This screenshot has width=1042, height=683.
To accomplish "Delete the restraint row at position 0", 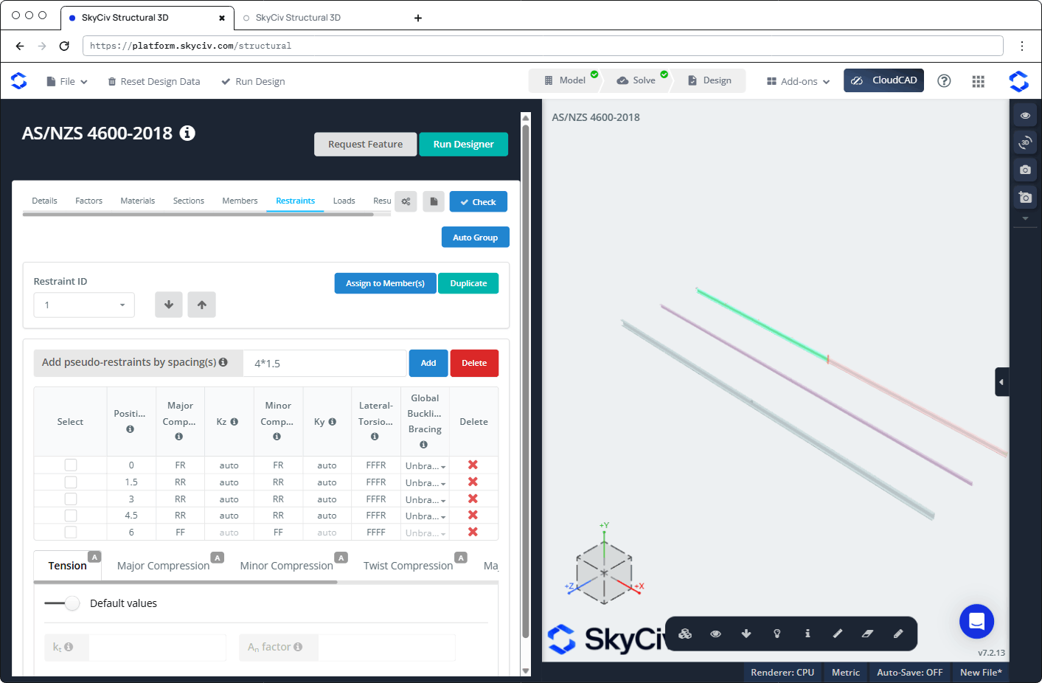I will [x=473, y=465].
